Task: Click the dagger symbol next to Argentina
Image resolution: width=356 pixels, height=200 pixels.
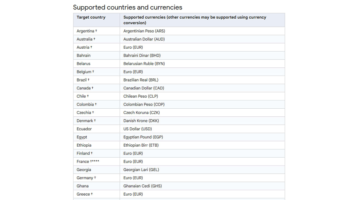Action: [96, 31]
